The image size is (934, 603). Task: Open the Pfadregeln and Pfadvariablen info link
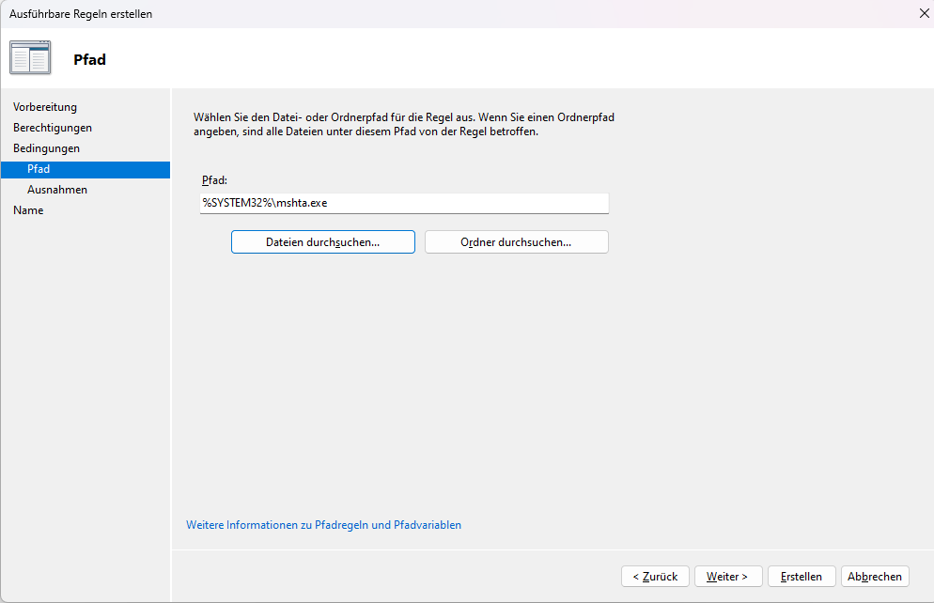323,525
